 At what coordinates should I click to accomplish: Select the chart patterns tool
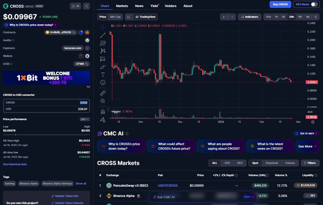click(x=103, y=51)
